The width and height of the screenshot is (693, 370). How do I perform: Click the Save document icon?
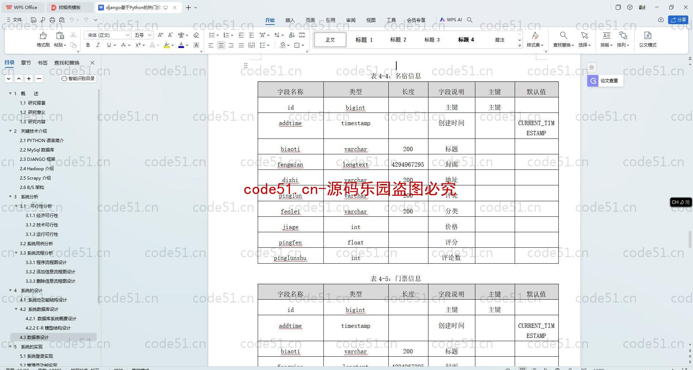click(x=34, y=20)
